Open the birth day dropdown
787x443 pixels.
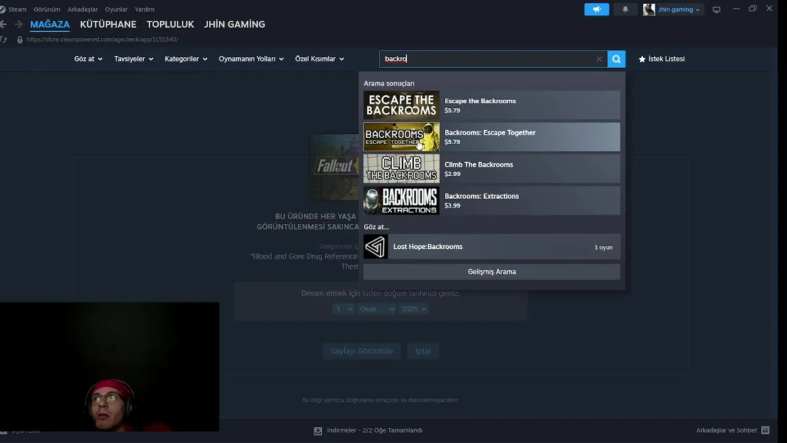point(343,309)
